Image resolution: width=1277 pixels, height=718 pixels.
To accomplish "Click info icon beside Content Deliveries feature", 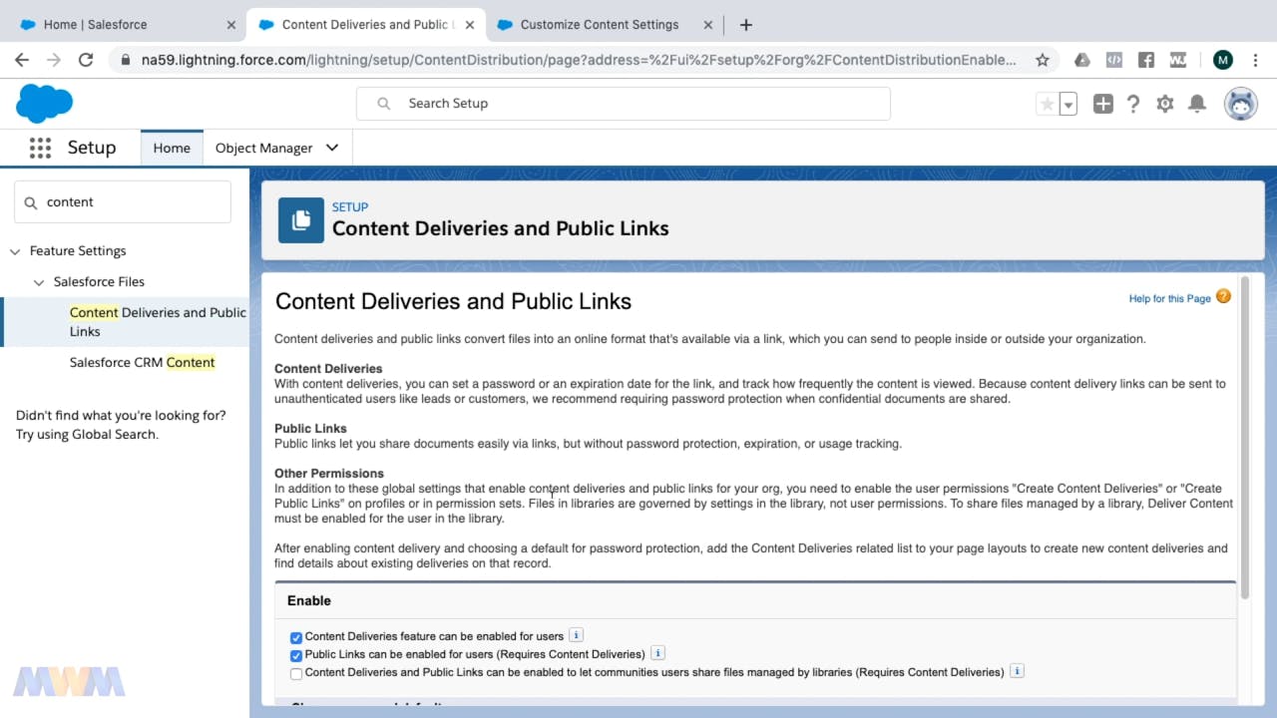I will [576, 635].
